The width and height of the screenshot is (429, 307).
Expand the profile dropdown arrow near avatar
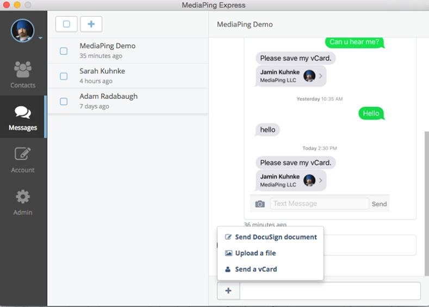tap(40, 37)
